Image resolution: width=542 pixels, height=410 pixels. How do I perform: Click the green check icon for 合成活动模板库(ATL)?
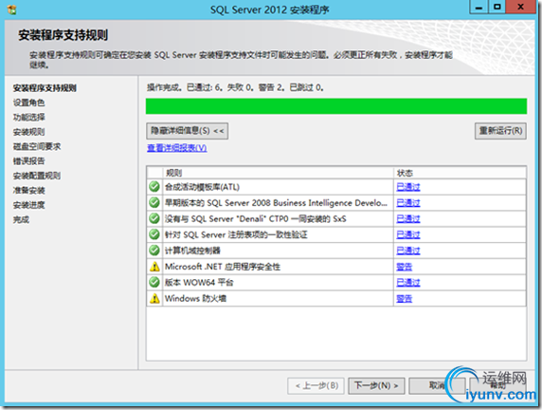[154, 187]
